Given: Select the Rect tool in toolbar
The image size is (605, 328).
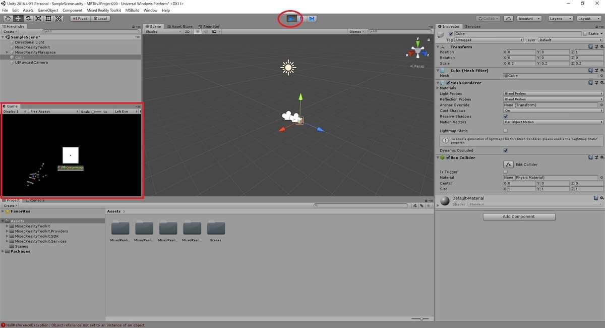Looking at the screenshot, I should click(x=48, y=19).
